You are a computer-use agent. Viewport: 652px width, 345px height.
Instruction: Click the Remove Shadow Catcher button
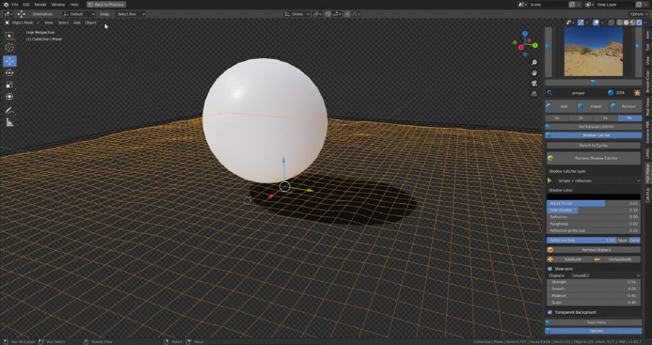pyautogui.click(x=593, y=158)
